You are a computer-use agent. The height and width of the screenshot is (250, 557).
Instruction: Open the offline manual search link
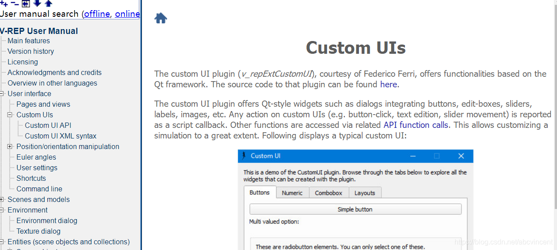coord(97,14)
